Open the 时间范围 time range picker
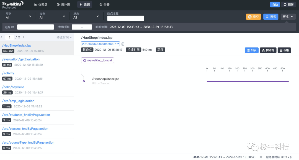 141,27
